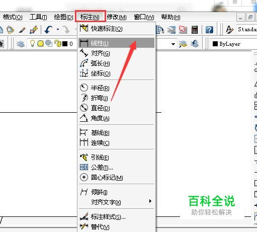Screen dimensions: 257x232
Task: Select 引线(E) leader
Action: click(x=116, y=158)
